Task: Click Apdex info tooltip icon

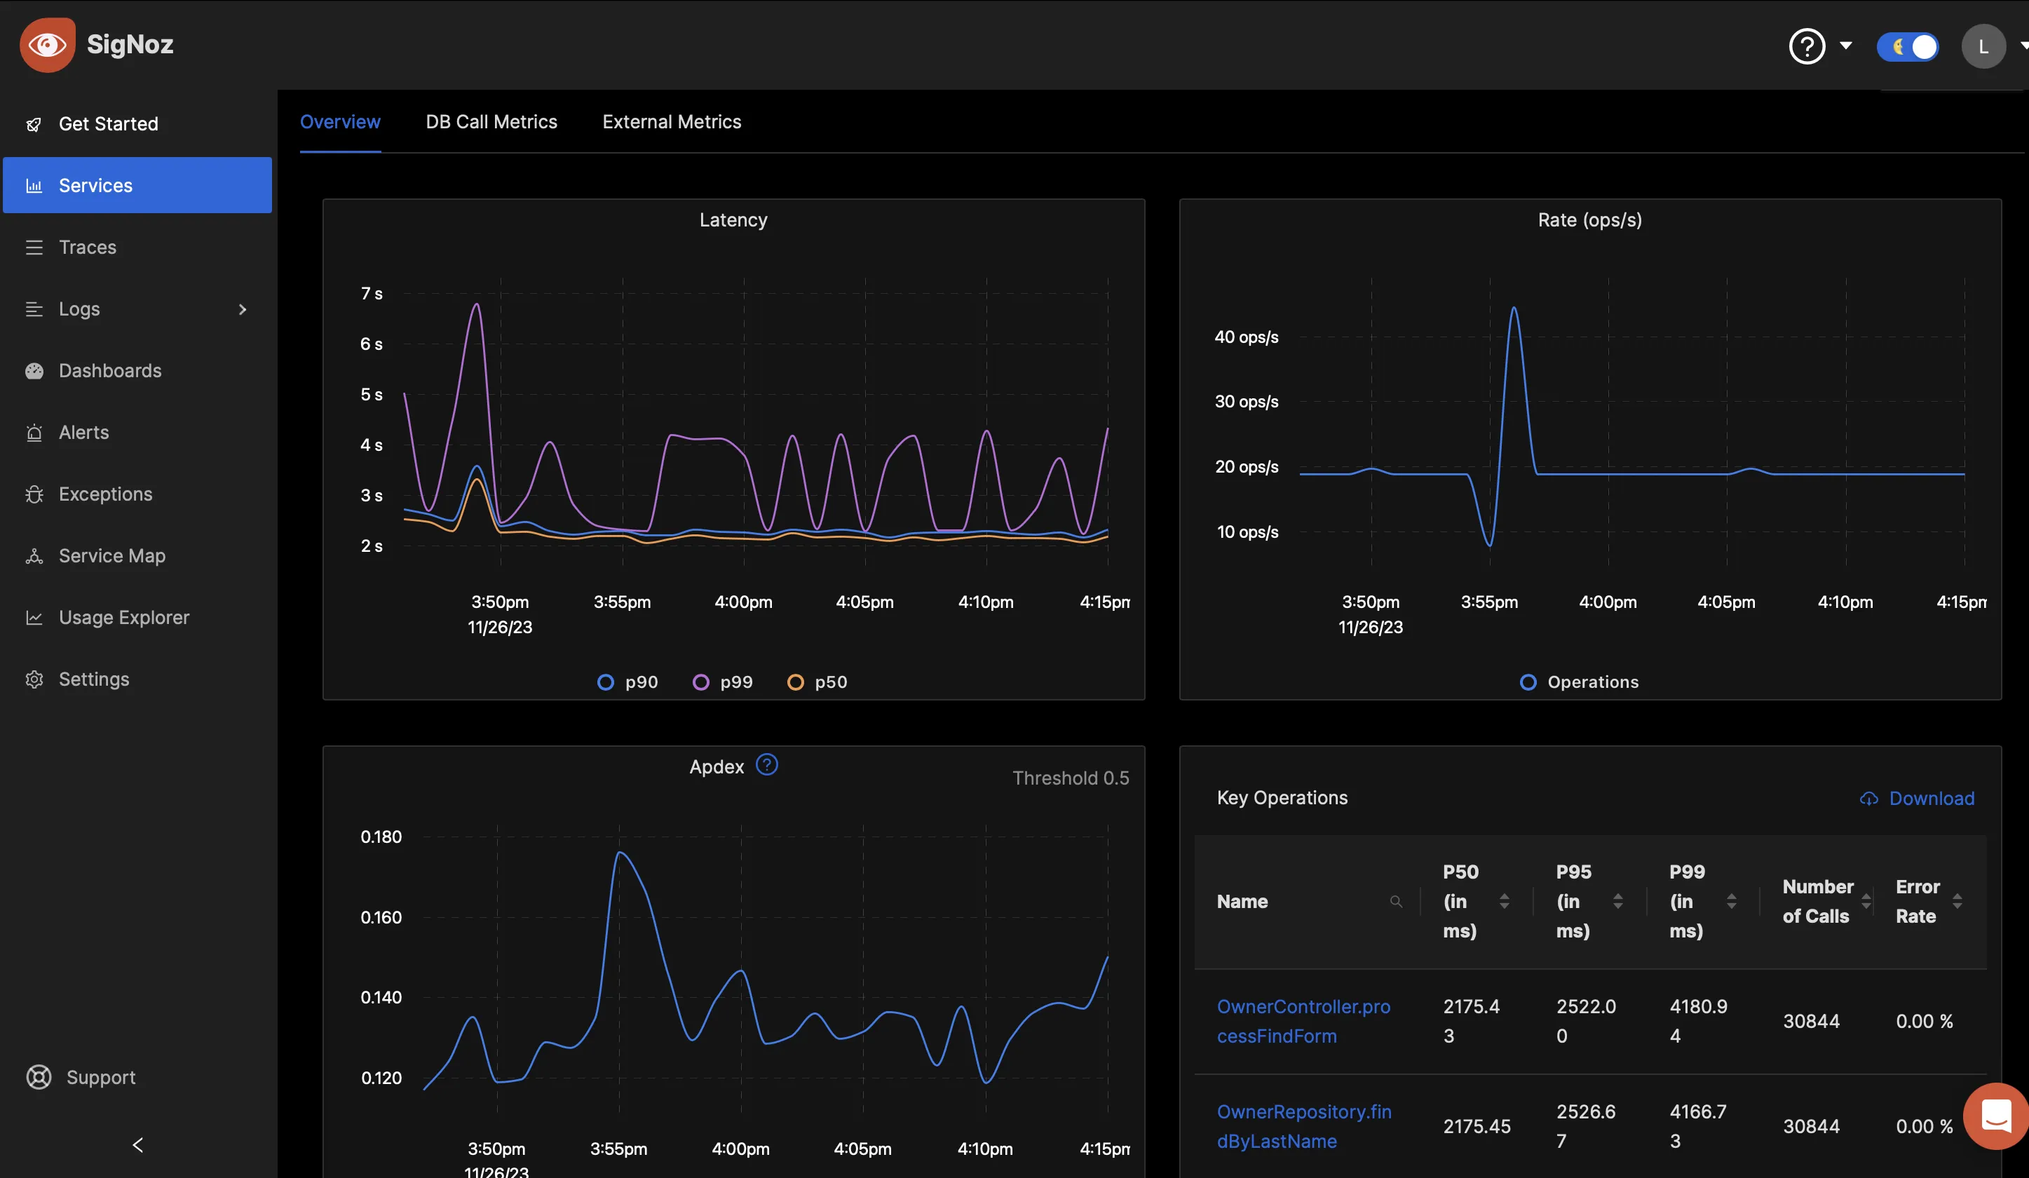Action: [x=767, y=764]
